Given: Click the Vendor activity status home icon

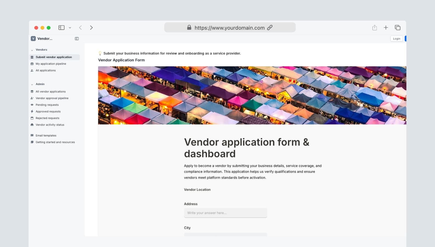Looking at the screenshot, I should tap(32, 125).
